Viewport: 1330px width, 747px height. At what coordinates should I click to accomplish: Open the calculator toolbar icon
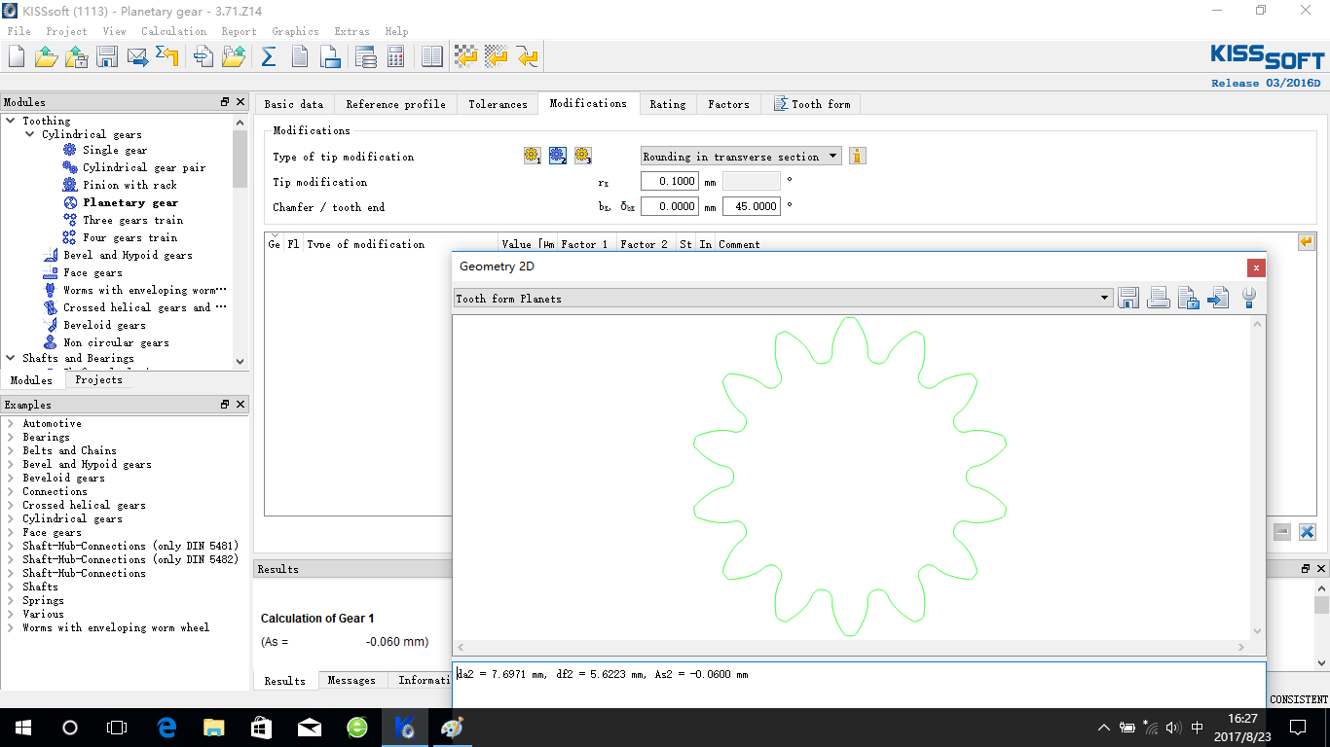395,56
